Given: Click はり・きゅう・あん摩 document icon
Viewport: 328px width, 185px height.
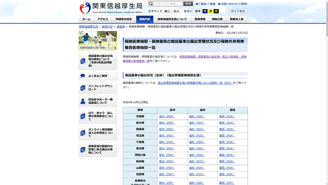Looking at the screenshot, I should (x=83, y=116).
